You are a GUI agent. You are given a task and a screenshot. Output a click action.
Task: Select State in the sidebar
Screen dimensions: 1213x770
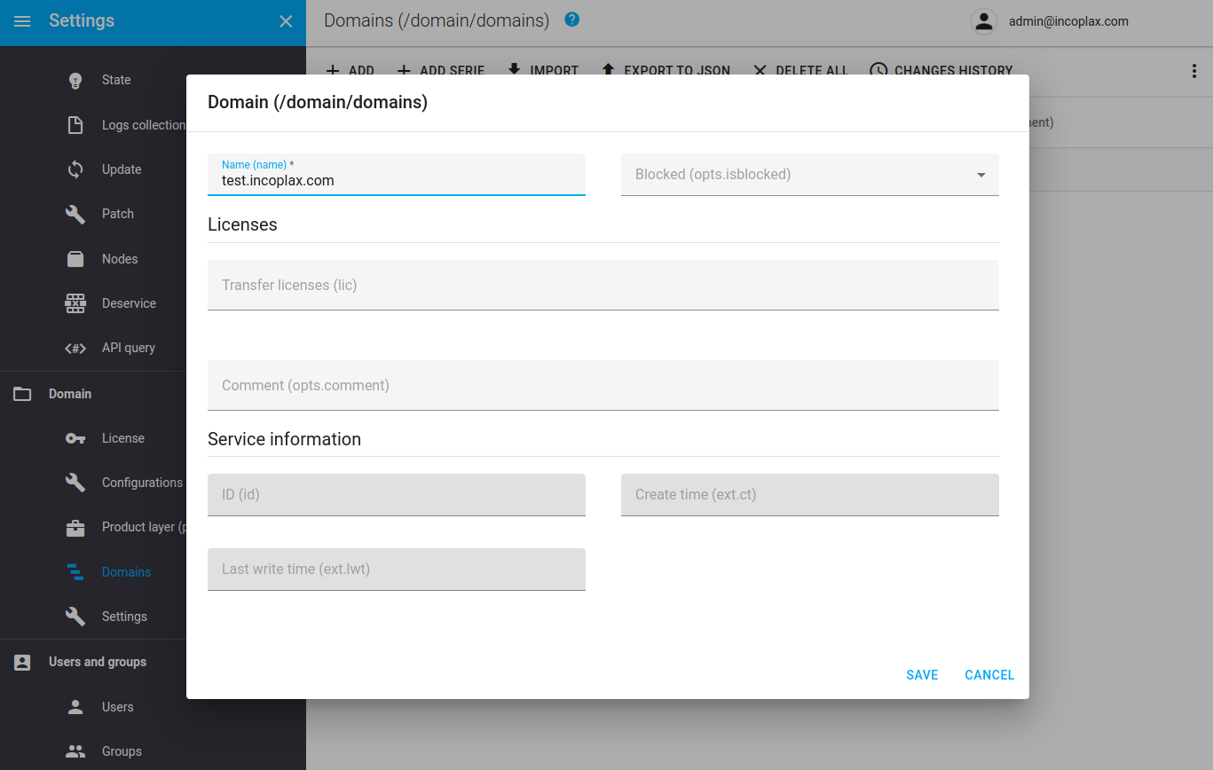[116, 80]
